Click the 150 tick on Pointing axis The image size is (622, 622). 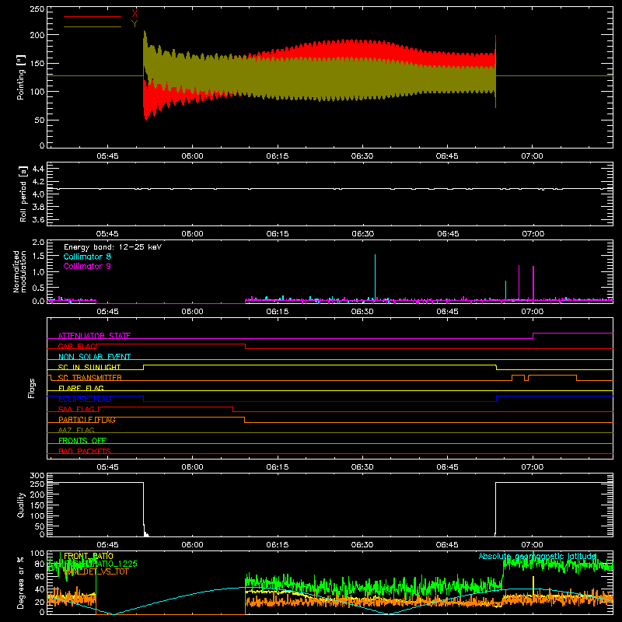tap(37, 64)
